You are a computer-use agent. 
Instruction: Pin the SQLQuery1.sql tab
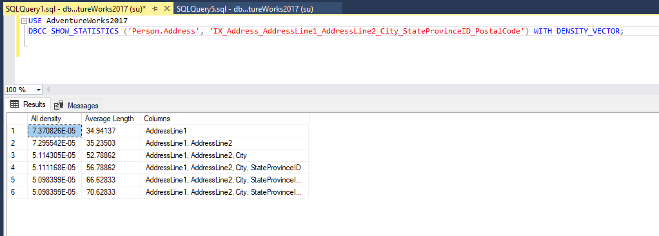pyautogui.click(x=155, y=9)
